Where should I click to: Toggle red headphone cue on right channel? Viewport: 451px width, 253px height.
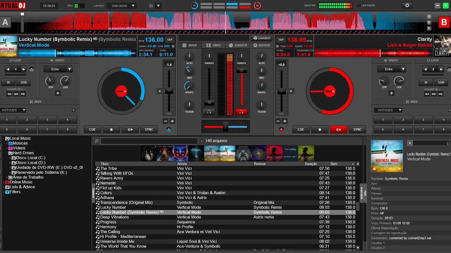click(x=241, y=112)
